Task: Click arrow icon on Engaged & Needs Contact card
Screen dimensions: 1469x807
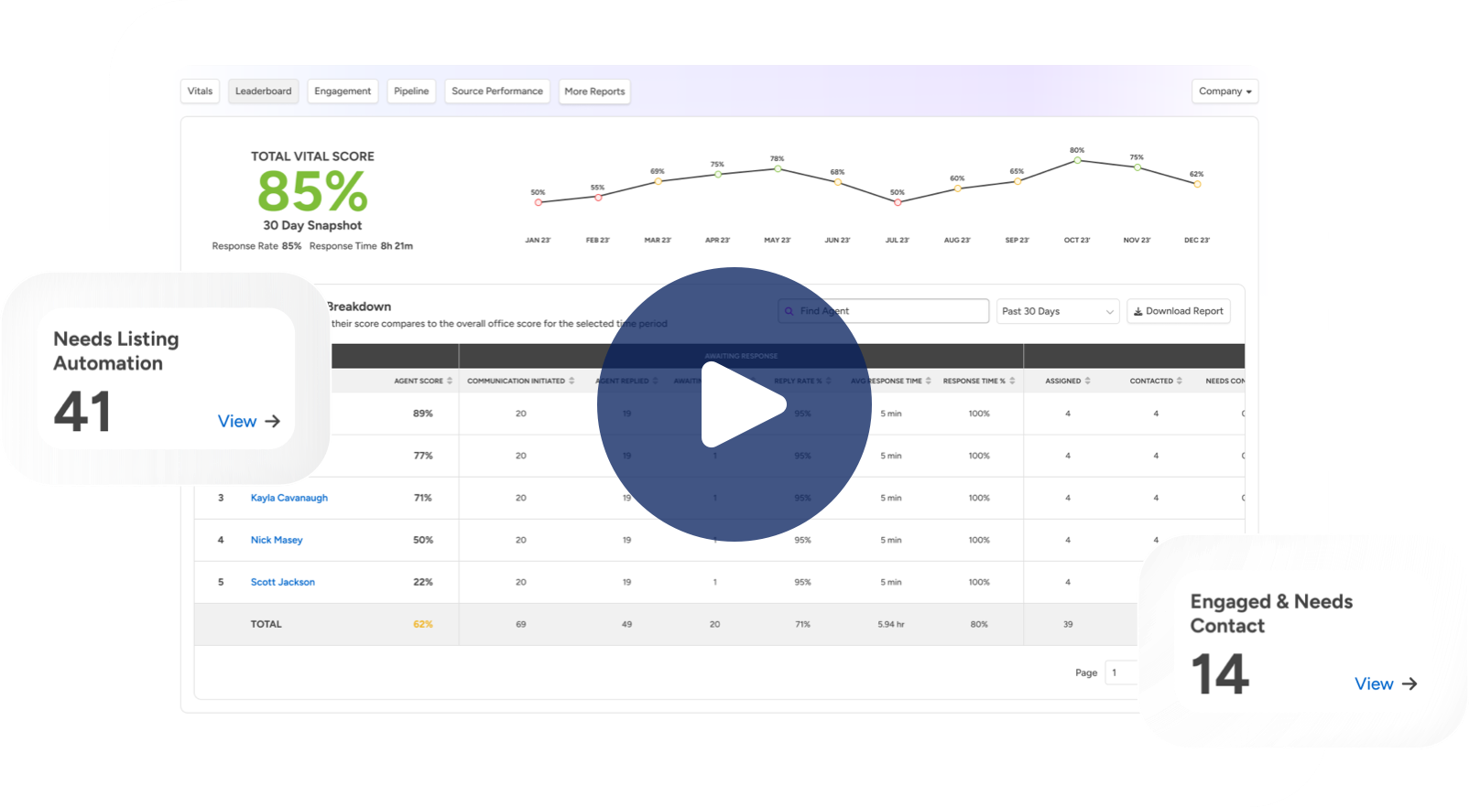Action: (1409, 683)
